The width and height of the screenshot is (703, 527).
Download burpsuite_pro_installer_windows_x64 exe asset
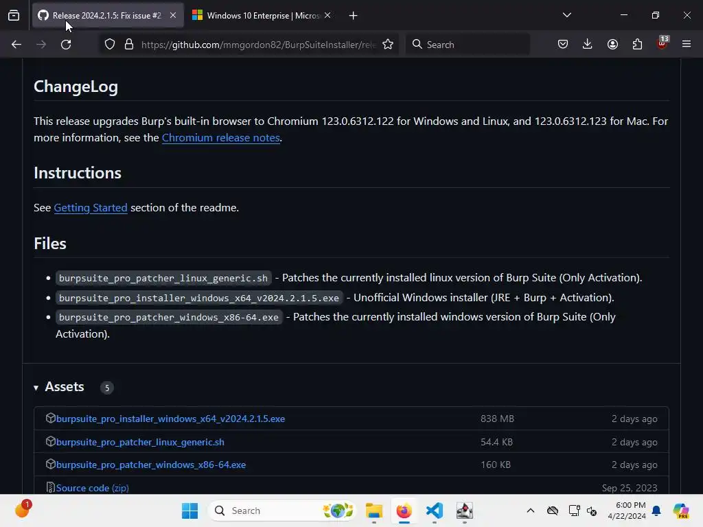pyautogui.click(x=170, y=419)
